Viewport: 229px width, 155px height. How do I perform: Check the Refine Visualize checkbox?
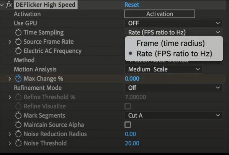pos(128,106)
